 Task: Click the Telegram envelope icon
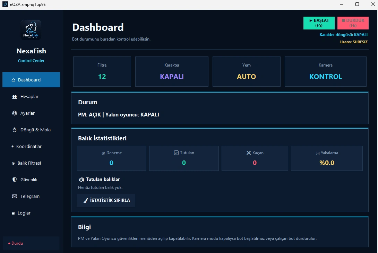[15, 197]
